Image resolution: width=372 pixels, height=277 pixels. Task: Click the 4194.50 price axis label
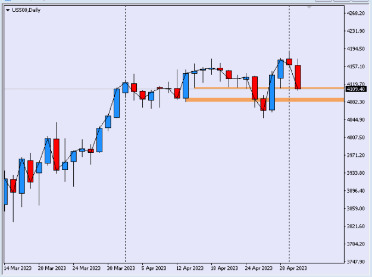355,49
